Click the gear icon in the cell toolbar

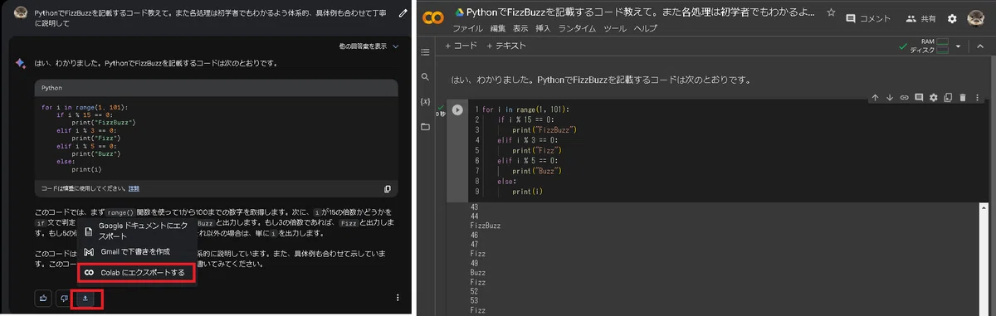click(x=934, y=98)
